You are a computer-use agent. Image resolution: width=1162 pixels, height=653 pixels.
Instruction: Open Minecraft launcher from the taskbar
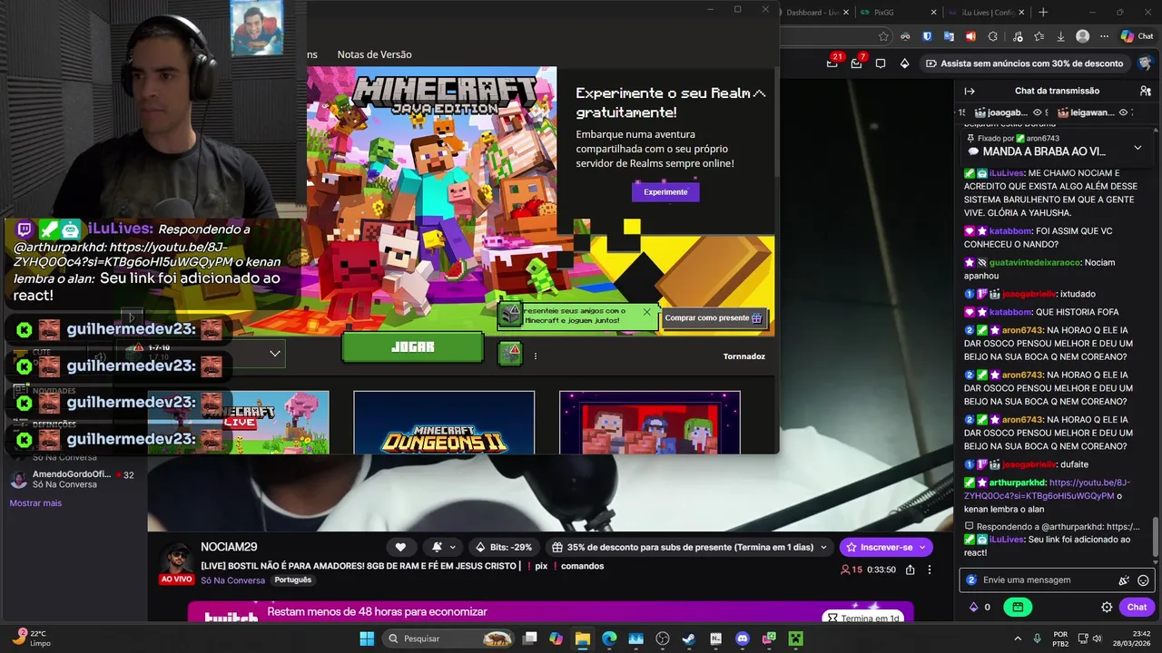coord(795,638)
